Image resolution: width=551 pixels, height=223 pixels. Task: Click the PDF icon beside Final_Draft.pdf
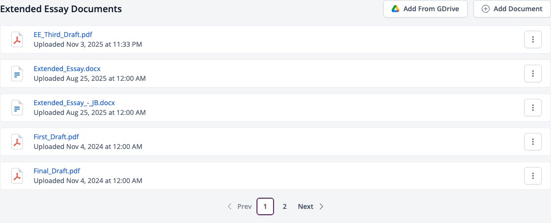point(17,176)
